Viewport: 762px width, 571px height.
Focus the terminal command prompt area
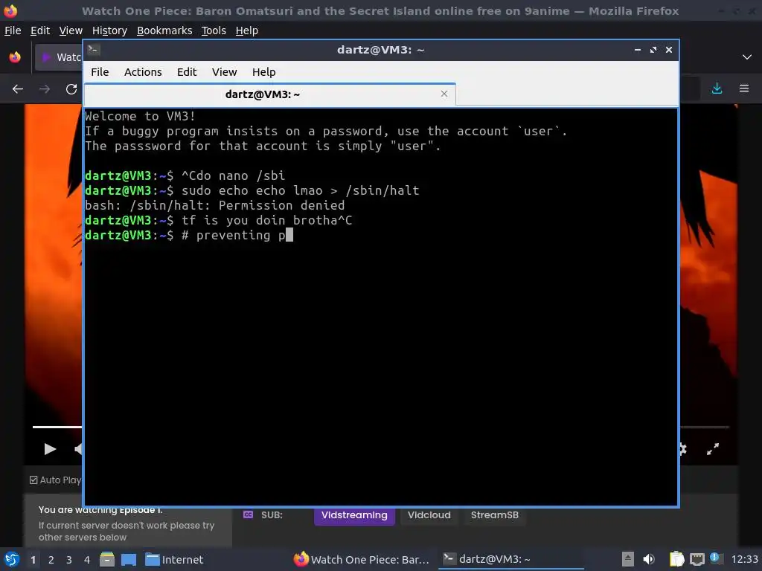[x=380, y=307]
